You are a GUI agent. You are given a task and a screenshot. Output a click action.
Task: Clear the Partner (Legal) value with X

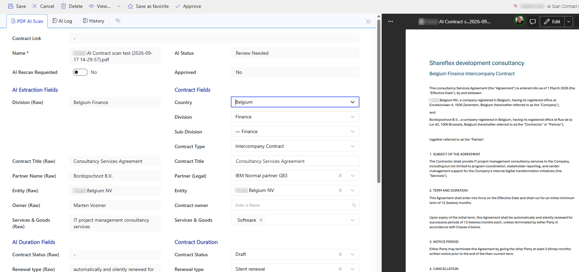point(340,176)
